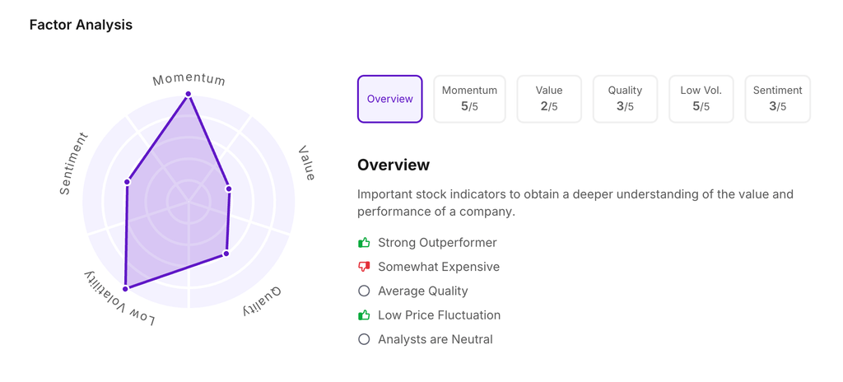Click the Strong Outperformer text

tap(437, 243)
